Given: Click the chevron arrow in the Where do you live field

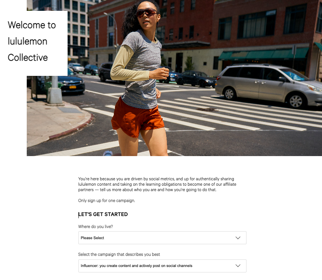Looking at the screenshot, I should pos(238,238).
